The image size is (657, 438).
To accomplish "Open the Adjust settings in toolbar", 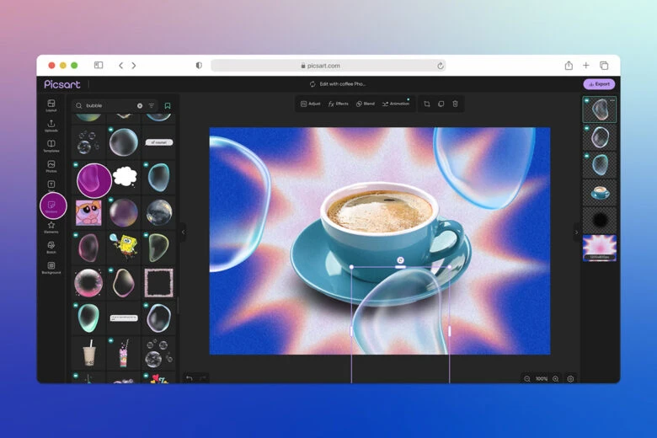I will pos(310,104).
